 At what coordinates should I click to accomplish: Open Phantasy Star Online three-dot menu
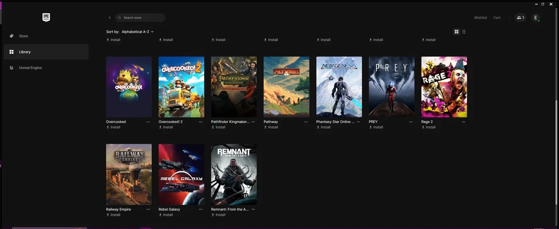[359, 122]
